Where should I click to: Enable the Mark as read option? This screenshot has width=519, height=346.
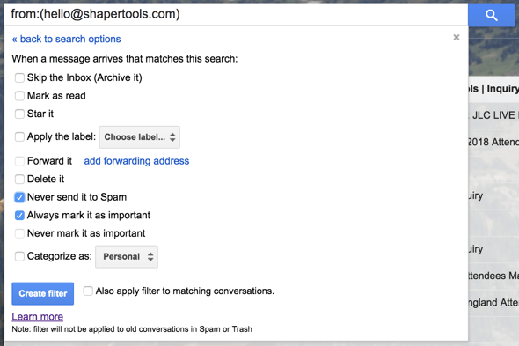point(19,96)
